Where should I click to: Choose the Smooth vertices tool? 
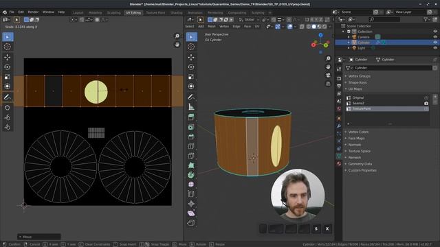pos(191,185)
